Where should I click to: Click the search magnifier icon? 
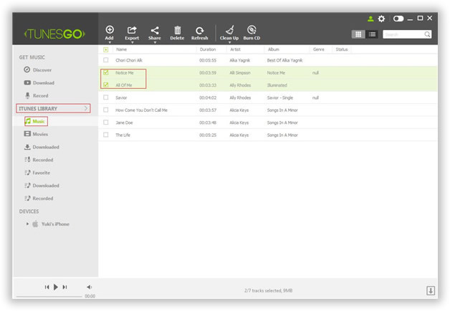(x=427, y=34)
